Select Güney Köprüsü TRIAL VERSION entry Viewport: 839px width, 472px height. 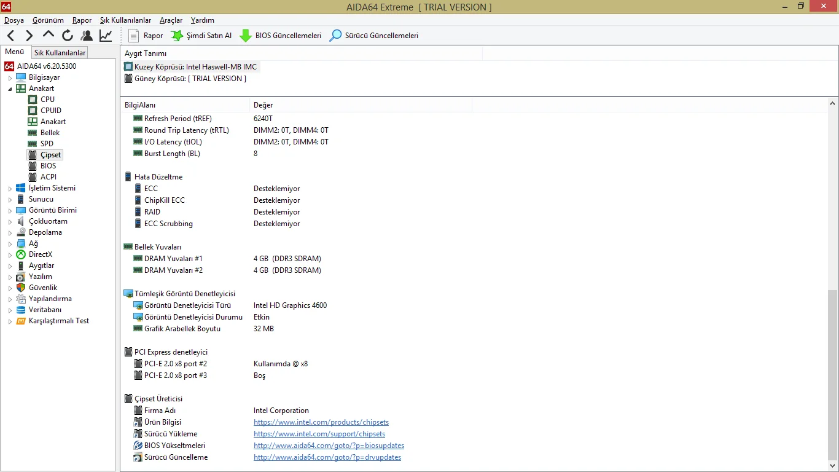click(185, 79)
